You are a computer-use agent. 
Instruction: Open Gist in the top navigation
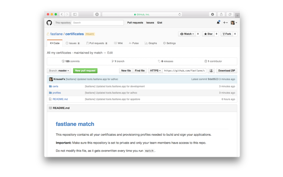click(x=160, y=23)
